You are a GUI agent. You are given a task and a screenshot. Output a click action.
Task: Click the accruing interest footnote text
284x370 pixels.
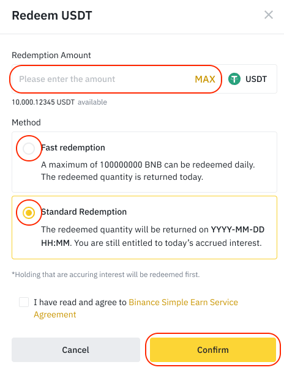[106, 275]
